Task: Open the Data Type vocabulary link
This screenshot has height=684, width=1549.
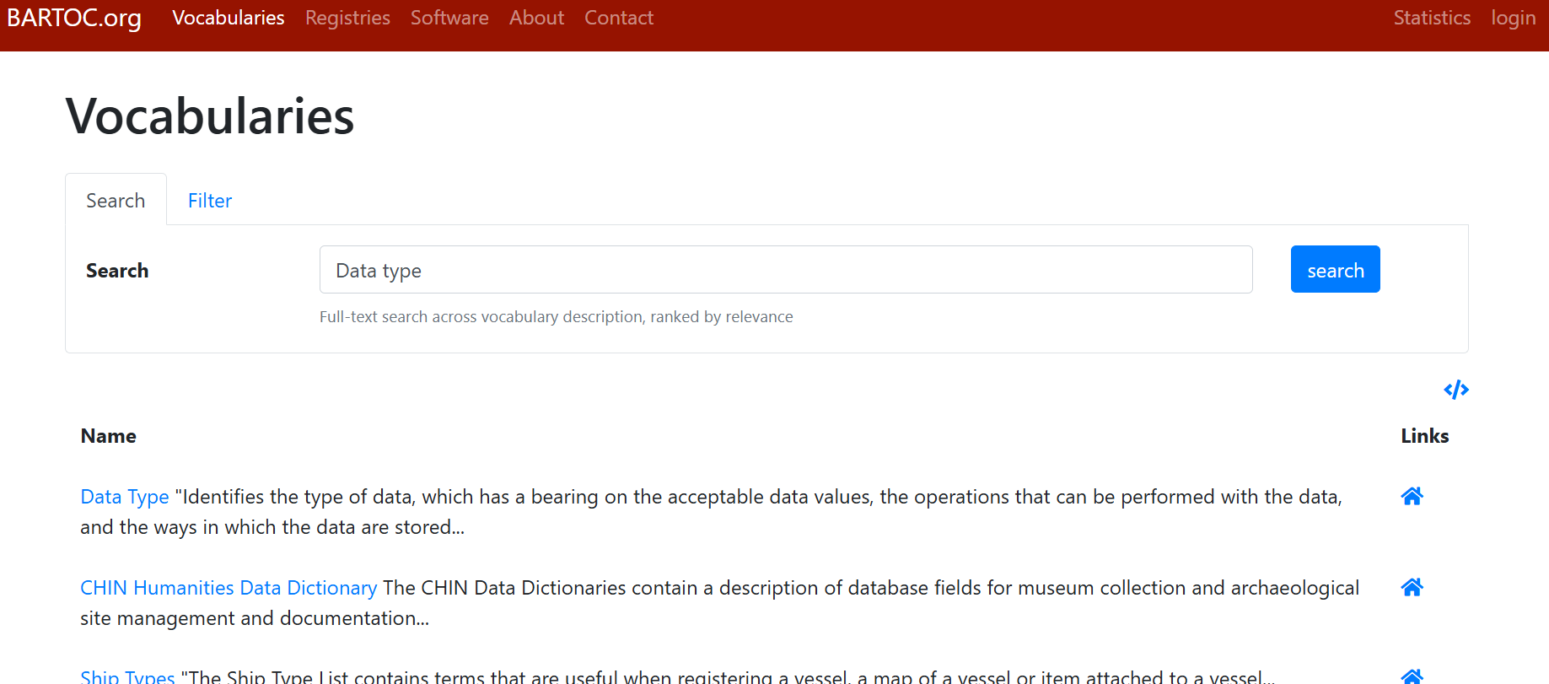Action: tap(125, 497)
